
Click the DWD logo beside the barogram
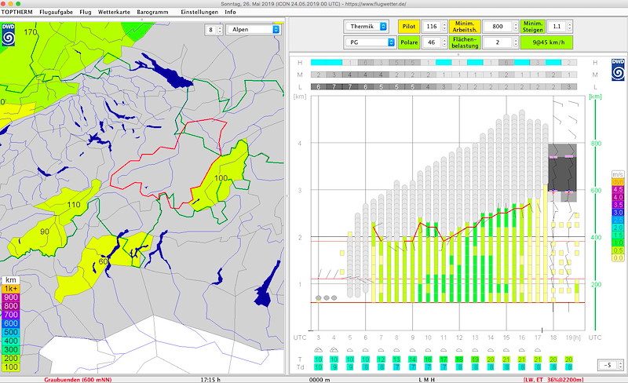618,70
